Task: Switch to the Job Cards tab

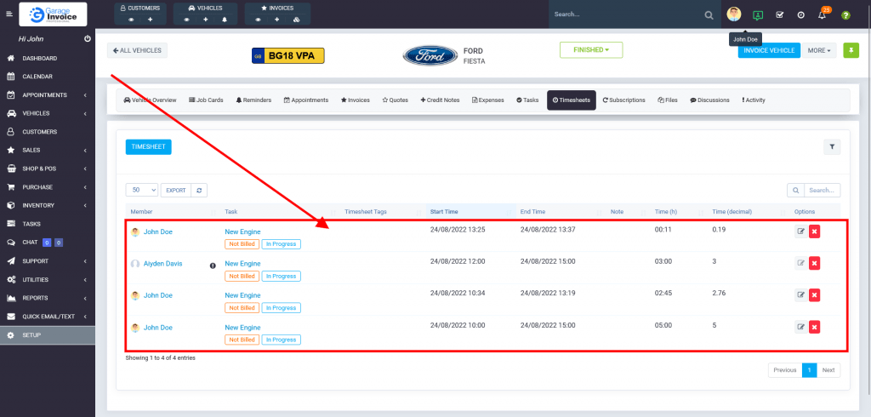Action: [206, 100]
